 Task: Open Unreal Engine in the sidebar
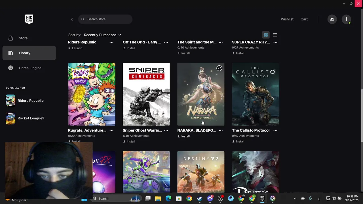coord(29,68)
